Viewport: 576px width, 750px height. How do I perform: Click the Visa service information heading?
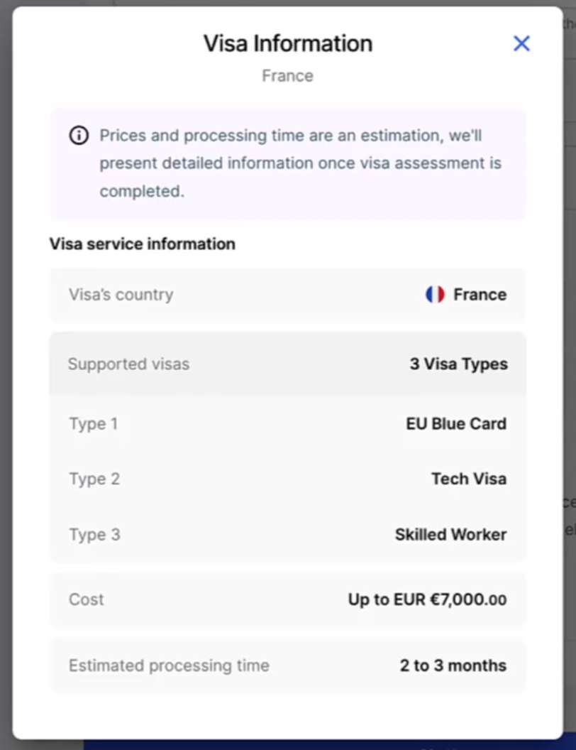(143, 244)
